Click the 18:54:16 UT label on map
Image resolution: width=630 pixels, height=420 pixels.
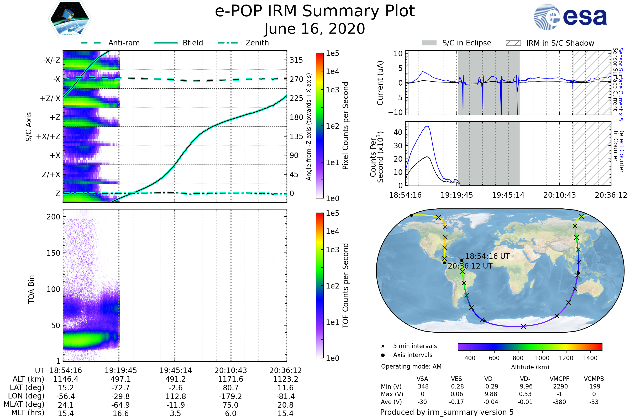click(487, 256)
